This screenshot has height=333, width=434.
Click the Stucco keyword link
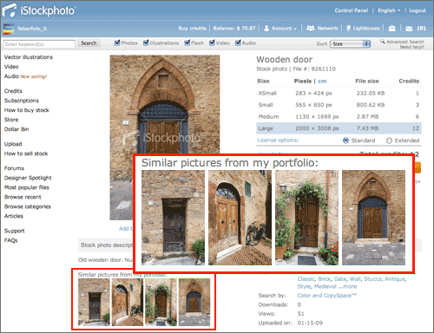(373, 279)
